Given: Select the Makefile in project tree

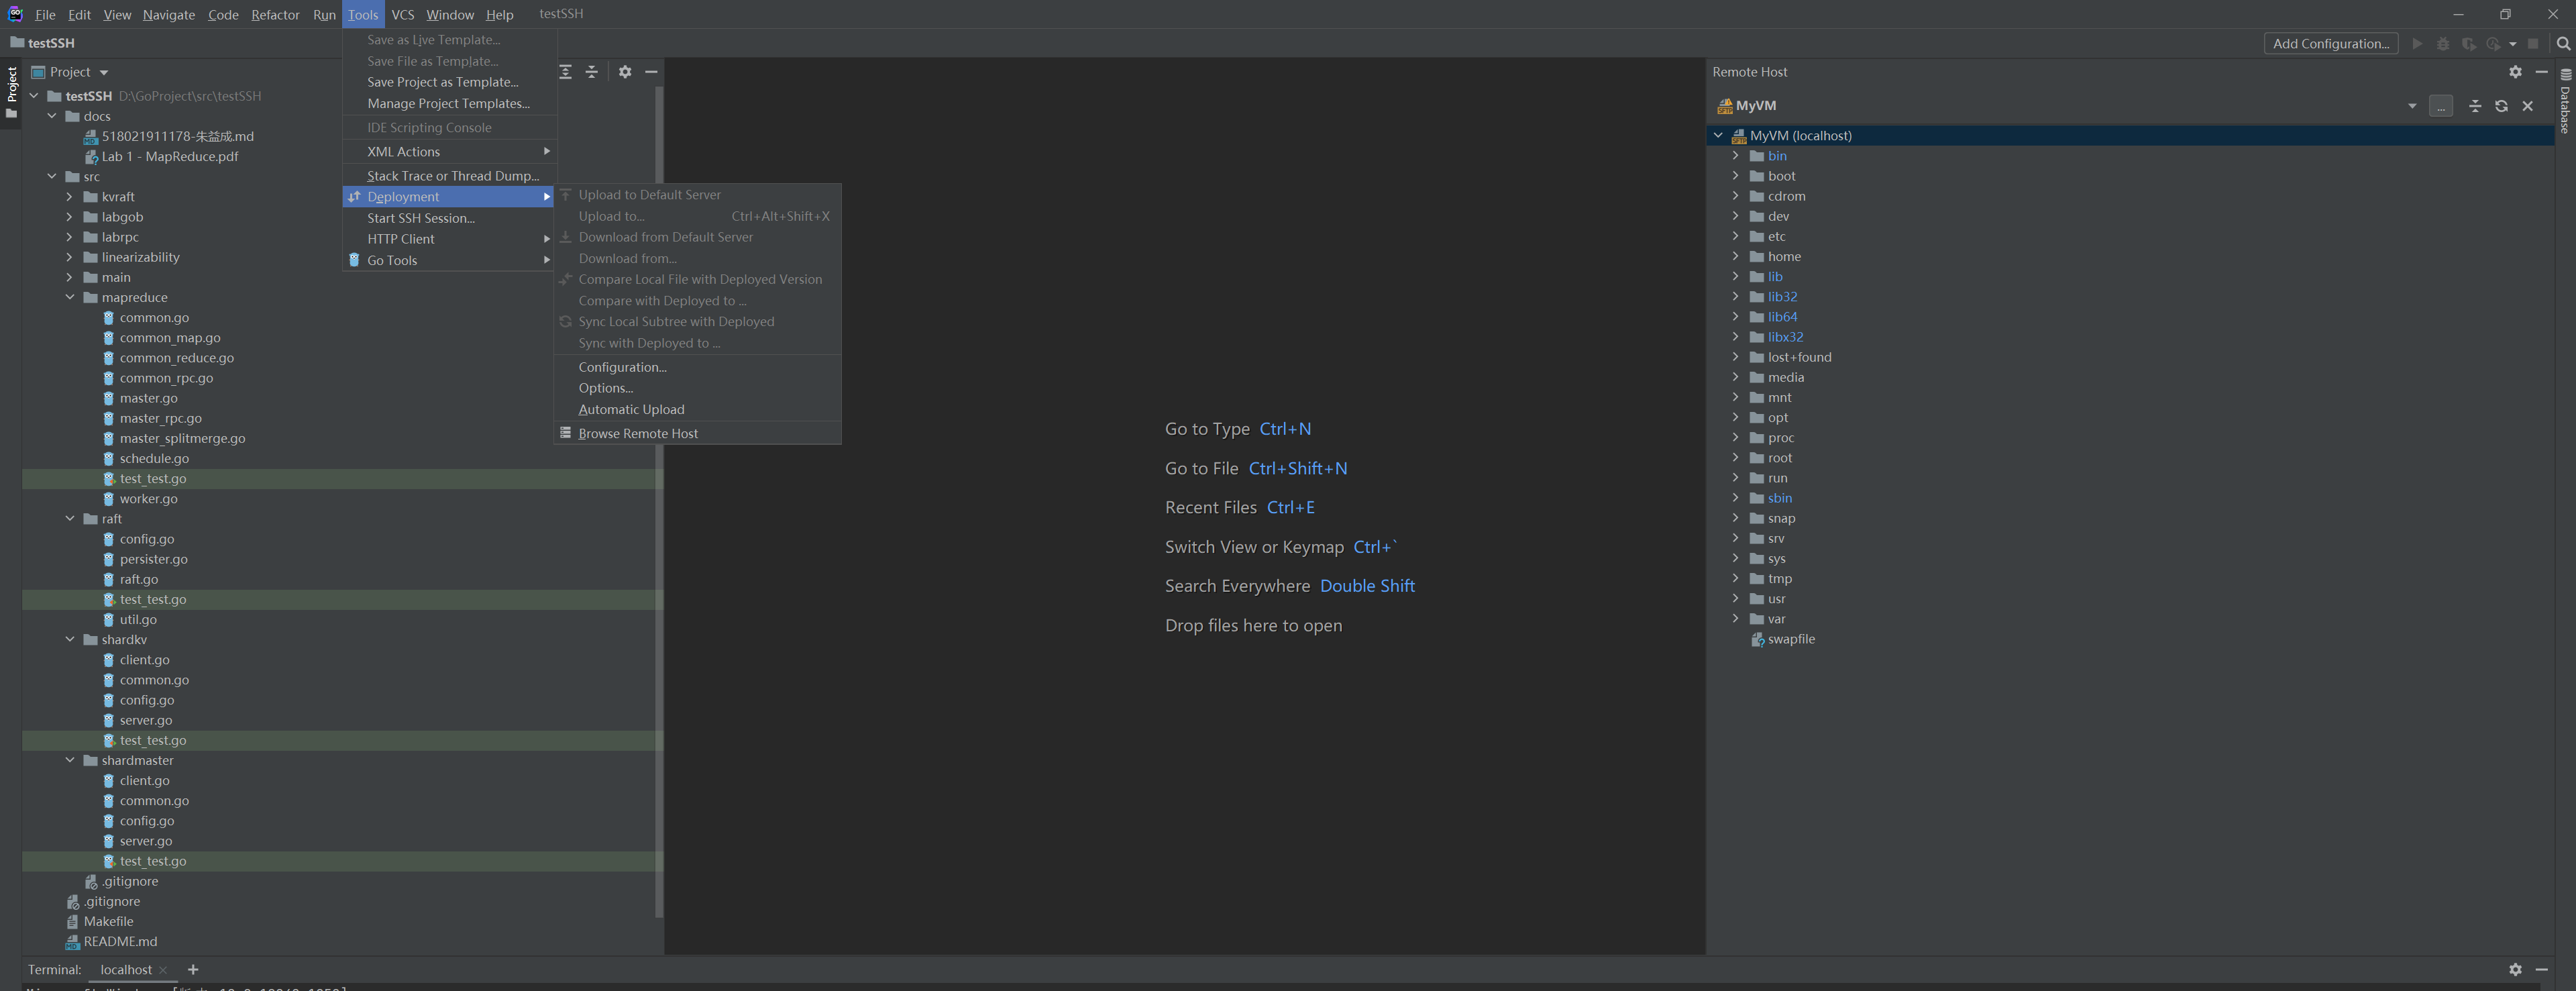Looking at the screenshot, I should [x=108, y=922].
